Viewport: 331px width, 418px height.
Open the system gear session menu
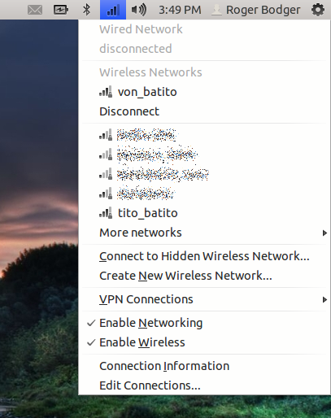318,10
